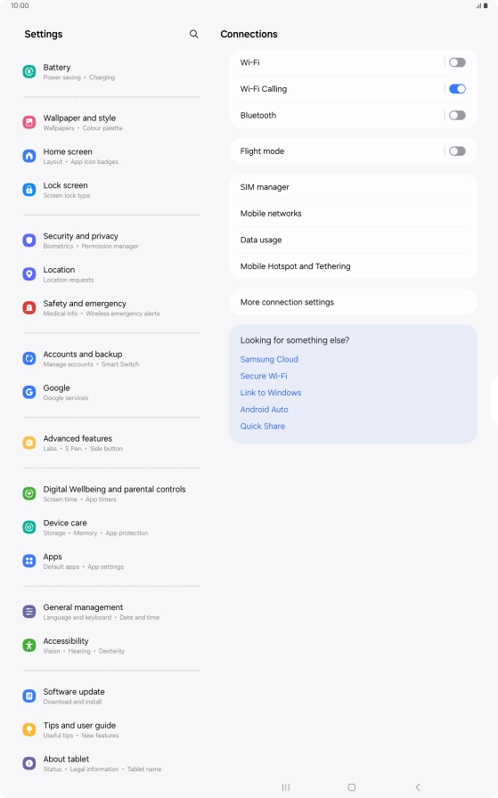Open the Wallpaper and style icon

tap(29, 122)
